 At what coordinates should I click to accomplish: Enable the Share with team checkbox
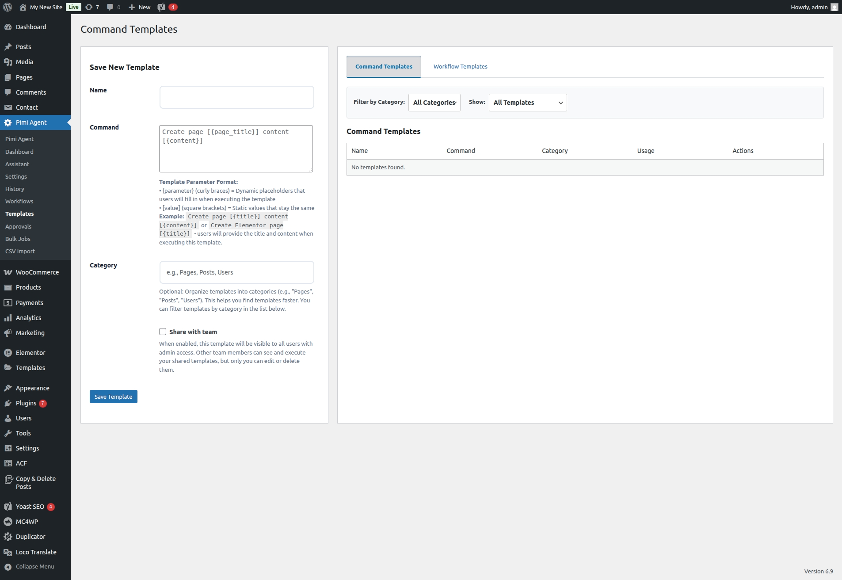tap(163, 332)
